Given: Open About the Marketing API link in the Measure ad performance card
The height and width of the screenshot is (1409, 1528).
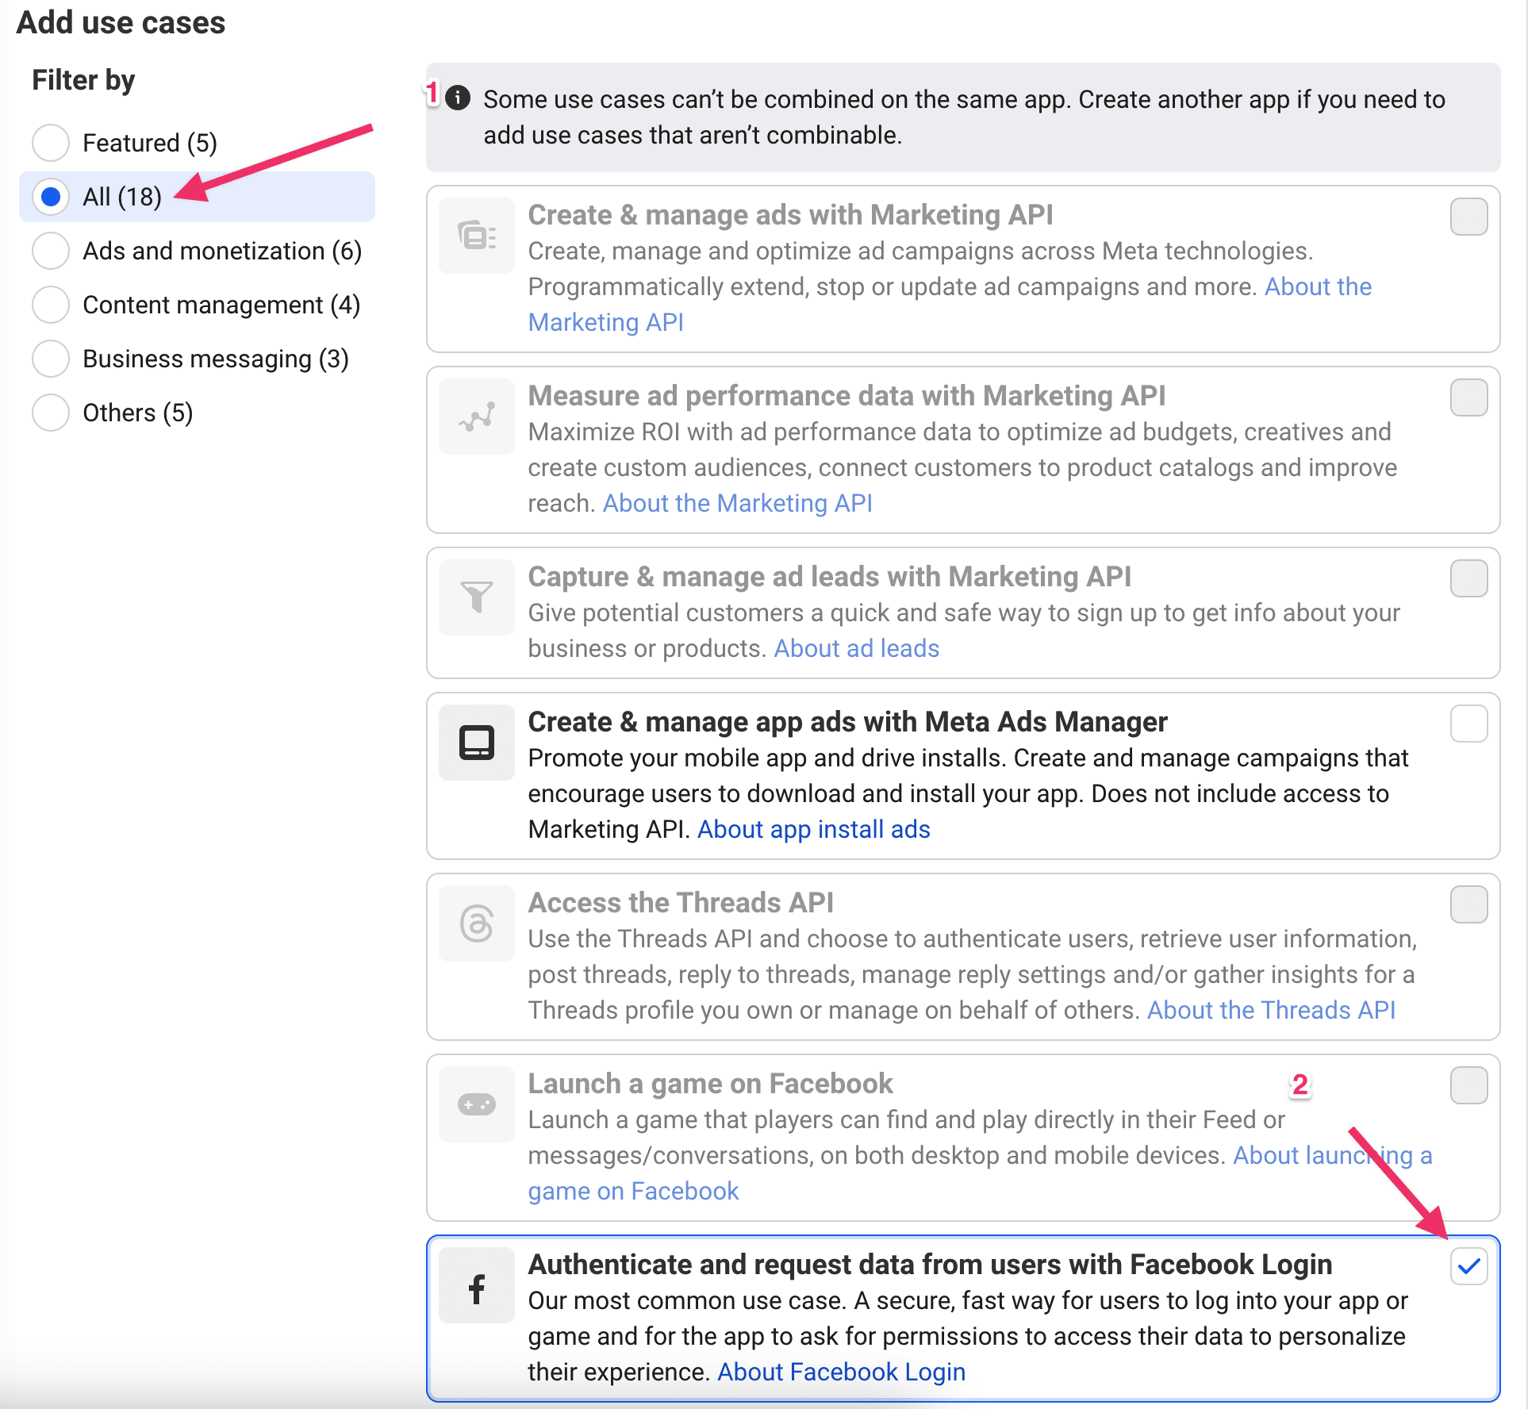Looking at the screenshot, I should [x=737, y=503].
